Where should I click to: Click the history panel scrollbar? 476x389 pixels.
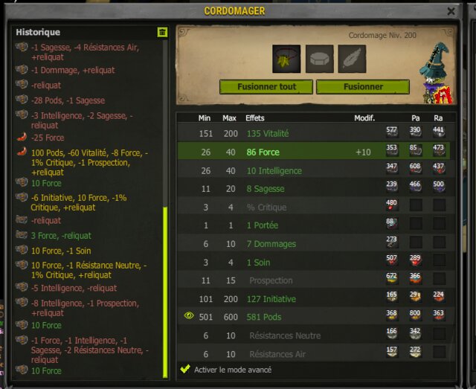tap(165, 292)
